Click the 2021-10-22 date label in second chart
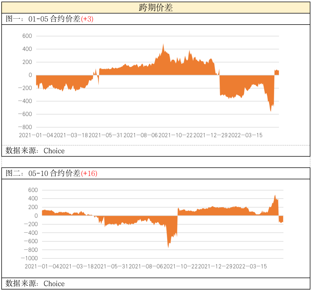This screenshot has width=312, height=290. pos(181,267)
